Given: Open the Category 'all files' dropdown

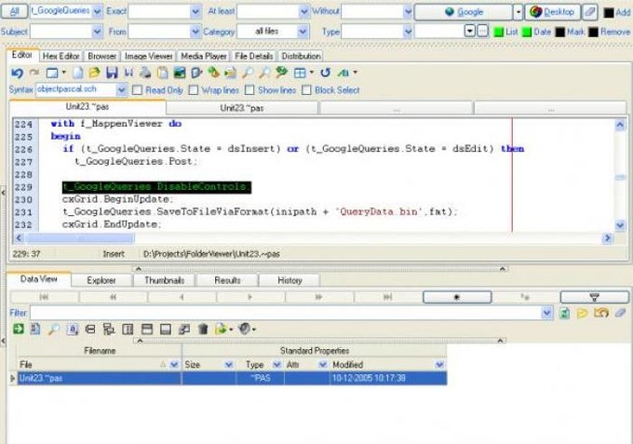Looking at the screenshot, I should click(303, 32).
